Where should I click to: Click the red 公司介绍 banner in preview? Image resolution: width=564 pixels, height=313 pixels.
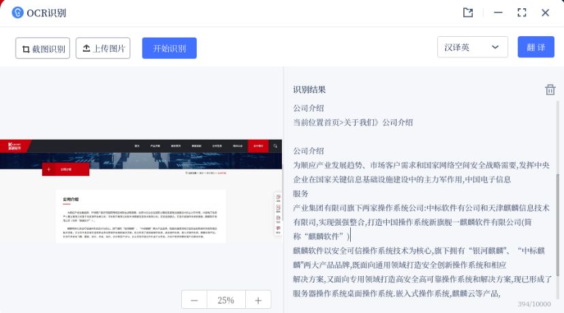point(65,169)
